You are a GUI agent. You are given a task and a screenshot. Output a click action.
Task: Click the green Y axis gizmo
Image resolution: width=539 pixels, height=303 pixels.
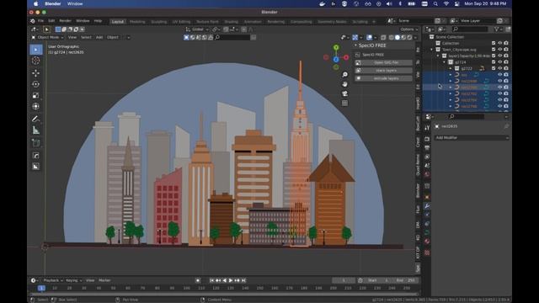[x=336, y=47]
